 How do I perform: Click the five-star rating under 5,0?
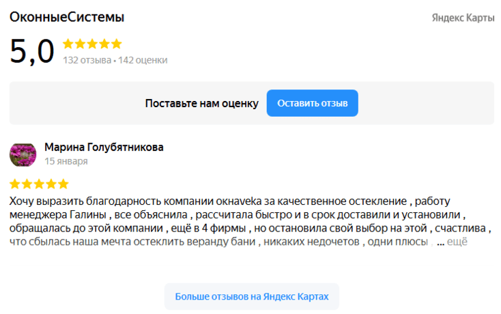[92, 44]
